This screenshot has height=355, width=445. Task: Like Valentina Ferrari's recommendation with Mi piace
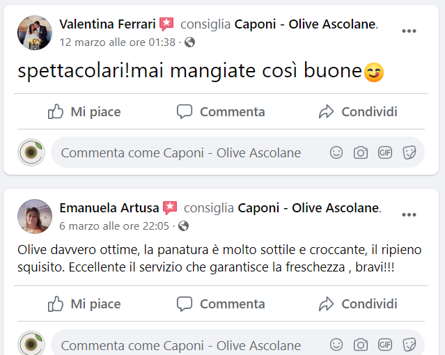pos(84,111)
